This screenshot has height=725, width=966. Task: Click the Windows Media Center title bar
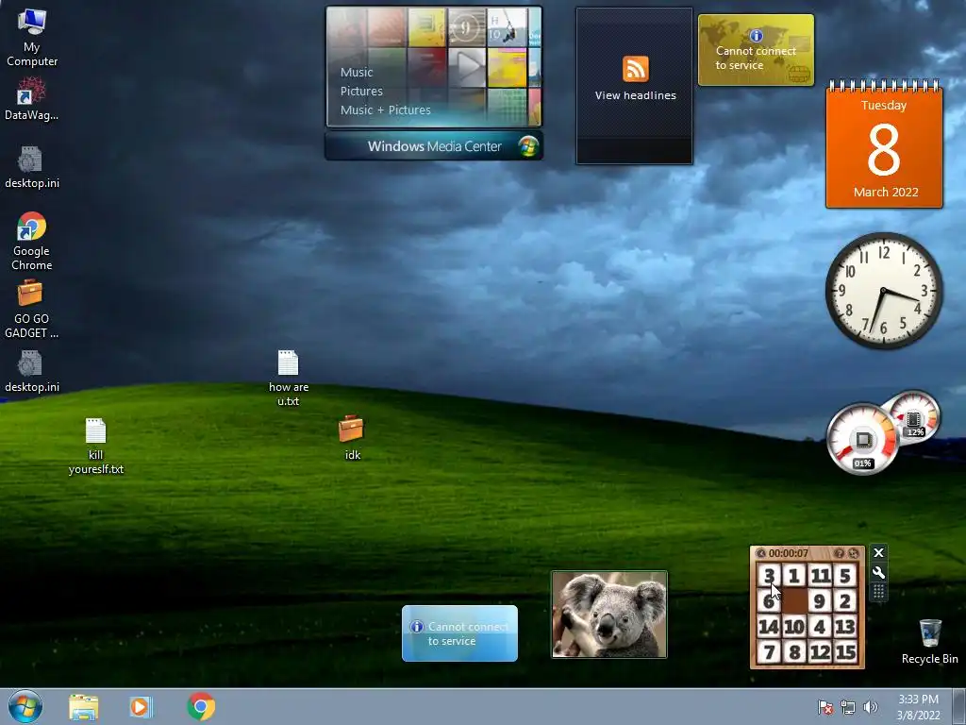click(434, 146)
